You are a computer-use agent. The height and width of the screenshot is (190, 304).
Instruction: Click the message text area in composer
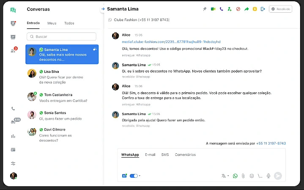(201, 164)
